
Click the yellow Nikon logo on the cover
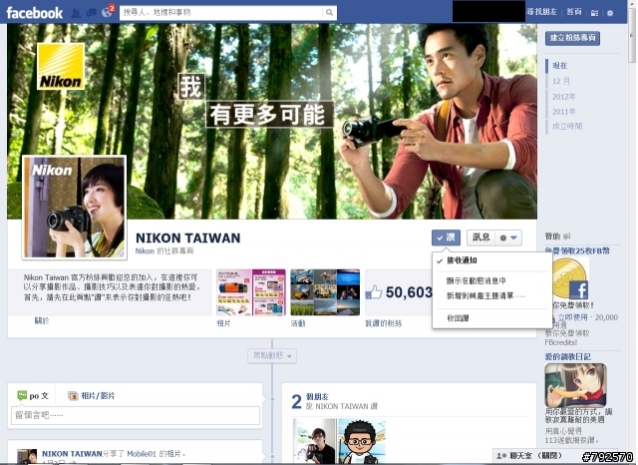click(61, 66)
